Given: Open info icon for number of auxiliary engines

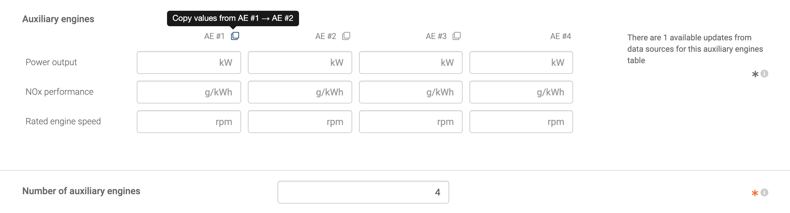Looking at the screenshot, I should [x=764, y=193].
